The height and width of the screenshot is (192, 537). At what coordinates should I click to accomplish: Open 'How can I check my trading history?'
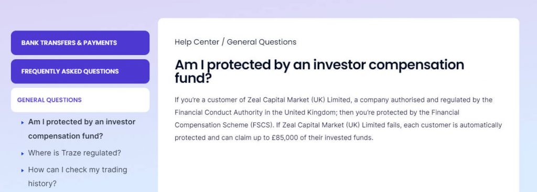point(78,177)
